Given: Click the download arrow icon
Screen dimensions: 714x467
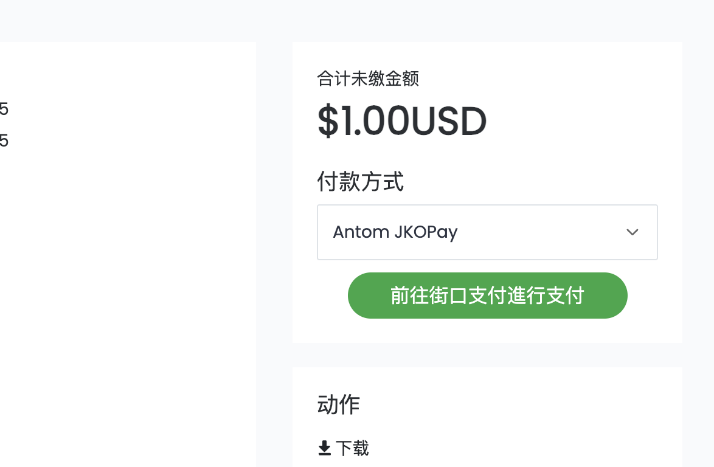Looking at the screenshot, I should [324, 448].
